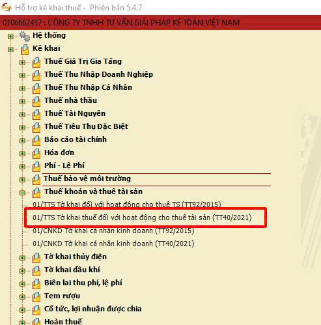Expand the Hệ thống node
Viewport: 321px width, 325px height.
pyautogui.click(x=10, y=36)
